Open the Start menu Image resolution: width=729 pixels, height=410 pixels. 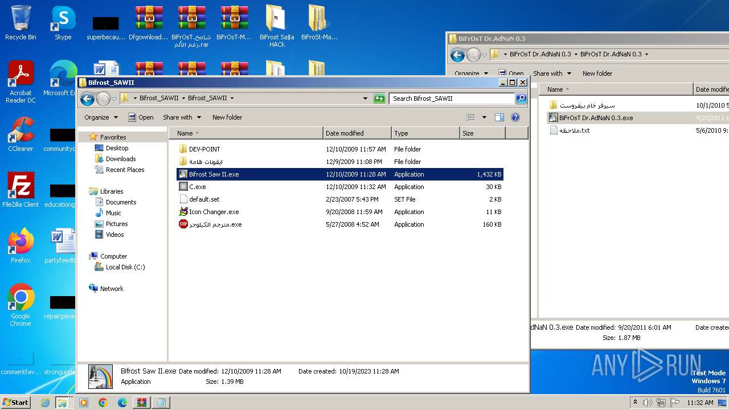point(15,403)
